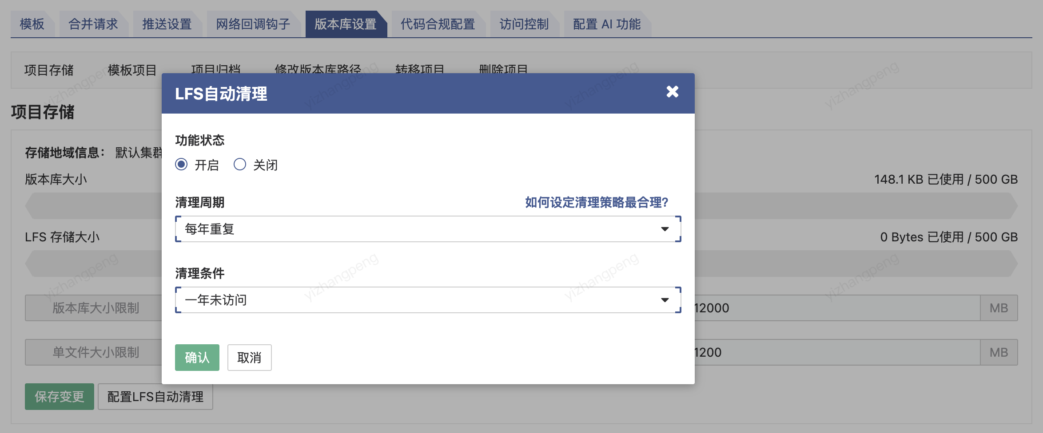
Task: Click the 保存变更 button
Action: tap(60, 397)
